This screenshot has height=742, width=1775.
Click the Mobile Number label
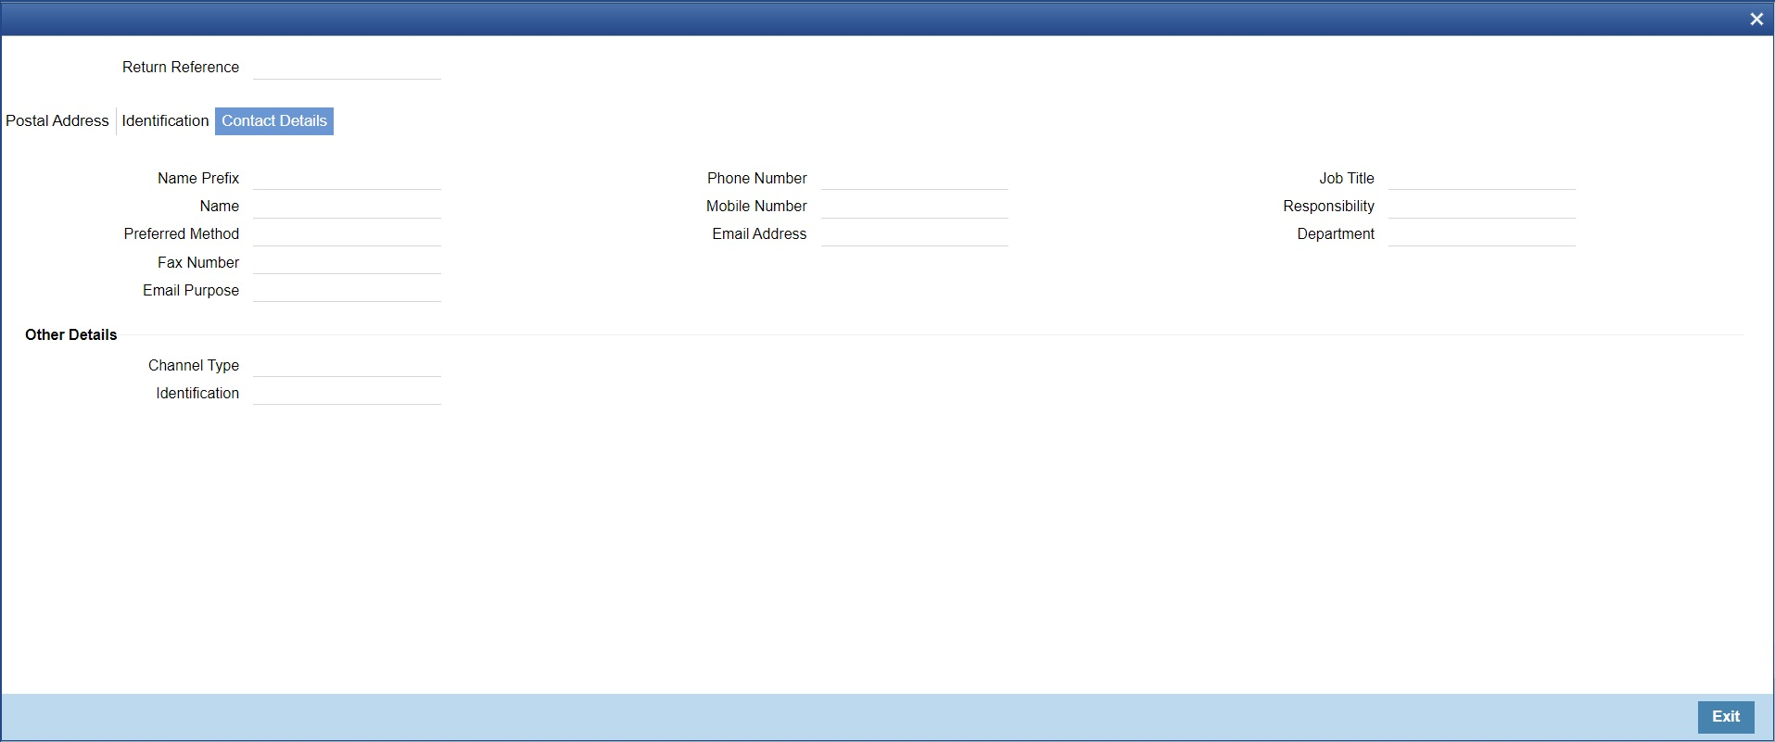click(756, 206)
